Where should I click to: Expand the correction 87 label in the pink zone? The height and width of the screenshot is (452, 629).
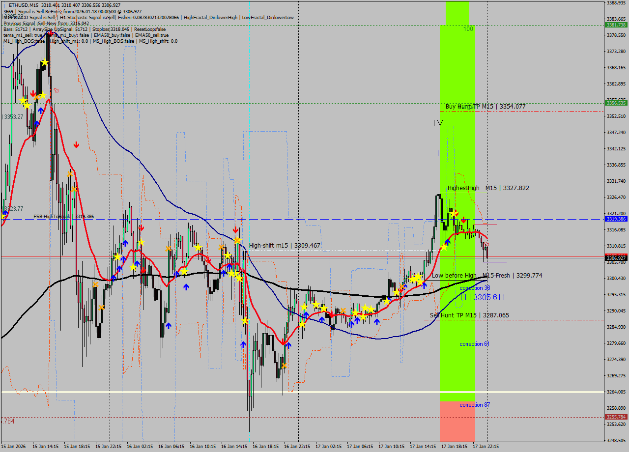click(474, 405)
